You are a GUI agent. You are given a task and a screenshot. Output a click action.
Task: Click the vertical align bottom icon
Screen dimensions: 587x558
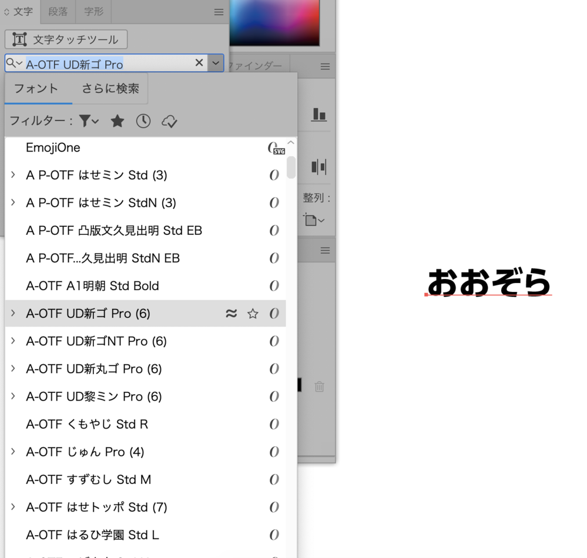click(x=319, y=115)
